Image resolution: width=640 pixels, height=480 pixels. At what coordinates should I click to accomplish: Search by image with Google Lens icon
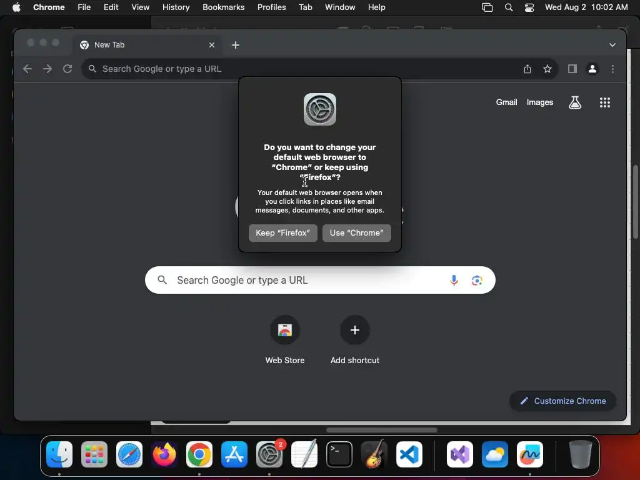click(477, 281)
